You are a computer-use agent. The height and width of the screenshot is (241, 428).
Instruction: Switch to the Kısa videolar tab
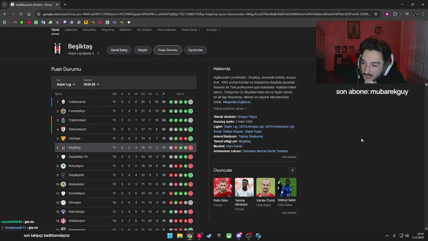click(167, 30)
